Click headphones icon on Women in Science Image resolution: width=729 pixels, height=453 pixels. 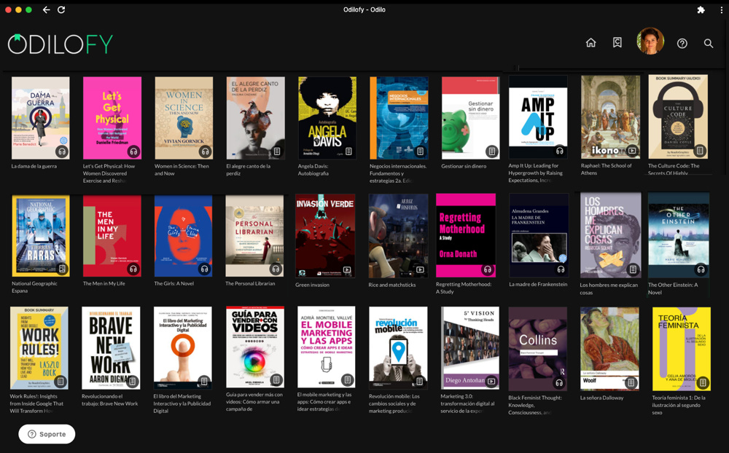click(205, 151)
